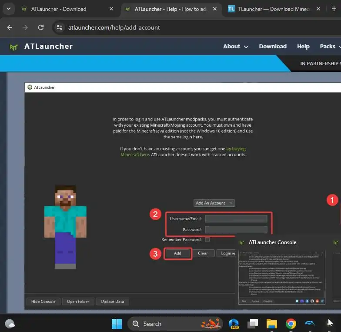Click the Username/Email input field
Viewport: 341px width, 332px height.
[236, 218]
